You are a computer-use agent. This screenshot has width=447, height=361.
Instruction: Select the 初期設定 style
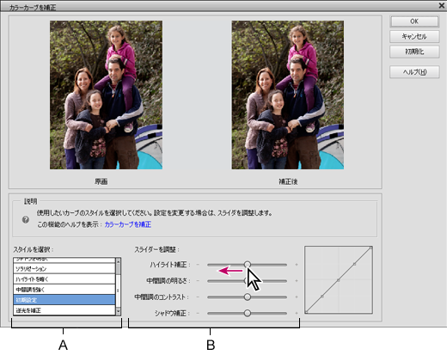point(64,300)
